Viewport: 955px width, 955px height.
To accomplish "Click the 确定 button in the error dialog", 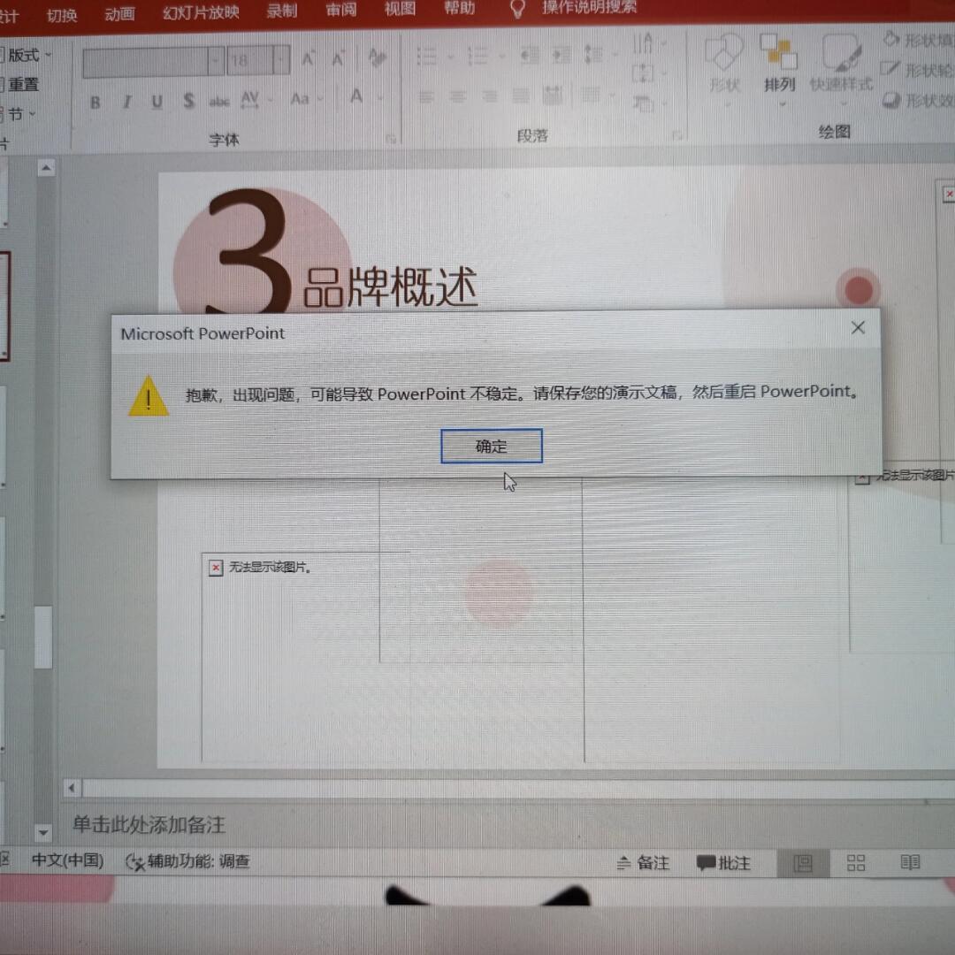I will click(491, 446).
